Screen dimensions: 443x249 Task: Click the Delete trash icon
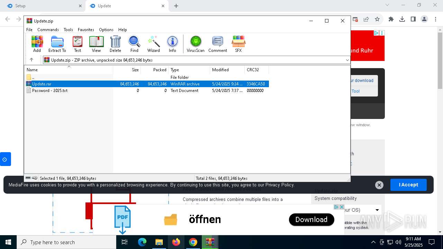click(115, 44)
